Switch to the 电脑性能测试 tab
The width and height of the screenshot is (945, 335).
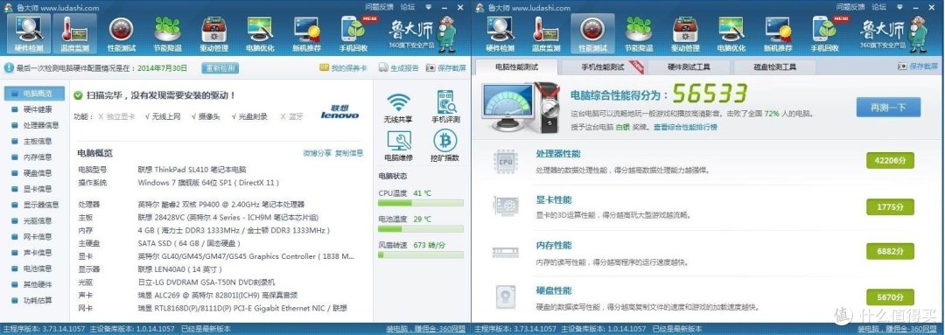pos(516,66)
